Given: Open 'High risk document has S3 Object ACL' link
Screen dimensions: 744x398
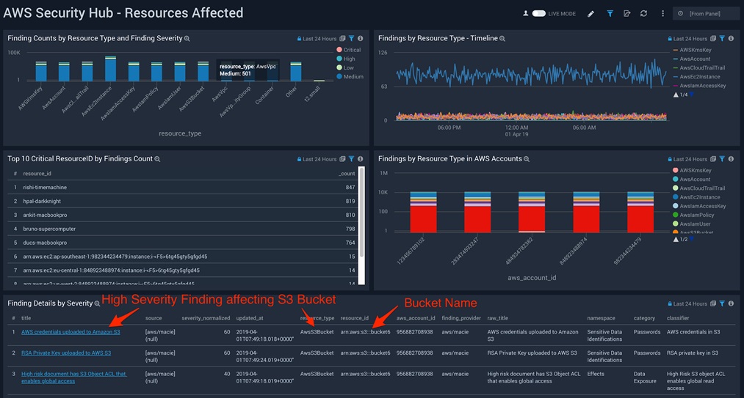Looking at the screenshot, I should [73, 377].
